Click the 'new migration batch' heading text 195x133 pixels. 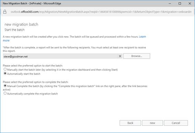tap(21, 24)
